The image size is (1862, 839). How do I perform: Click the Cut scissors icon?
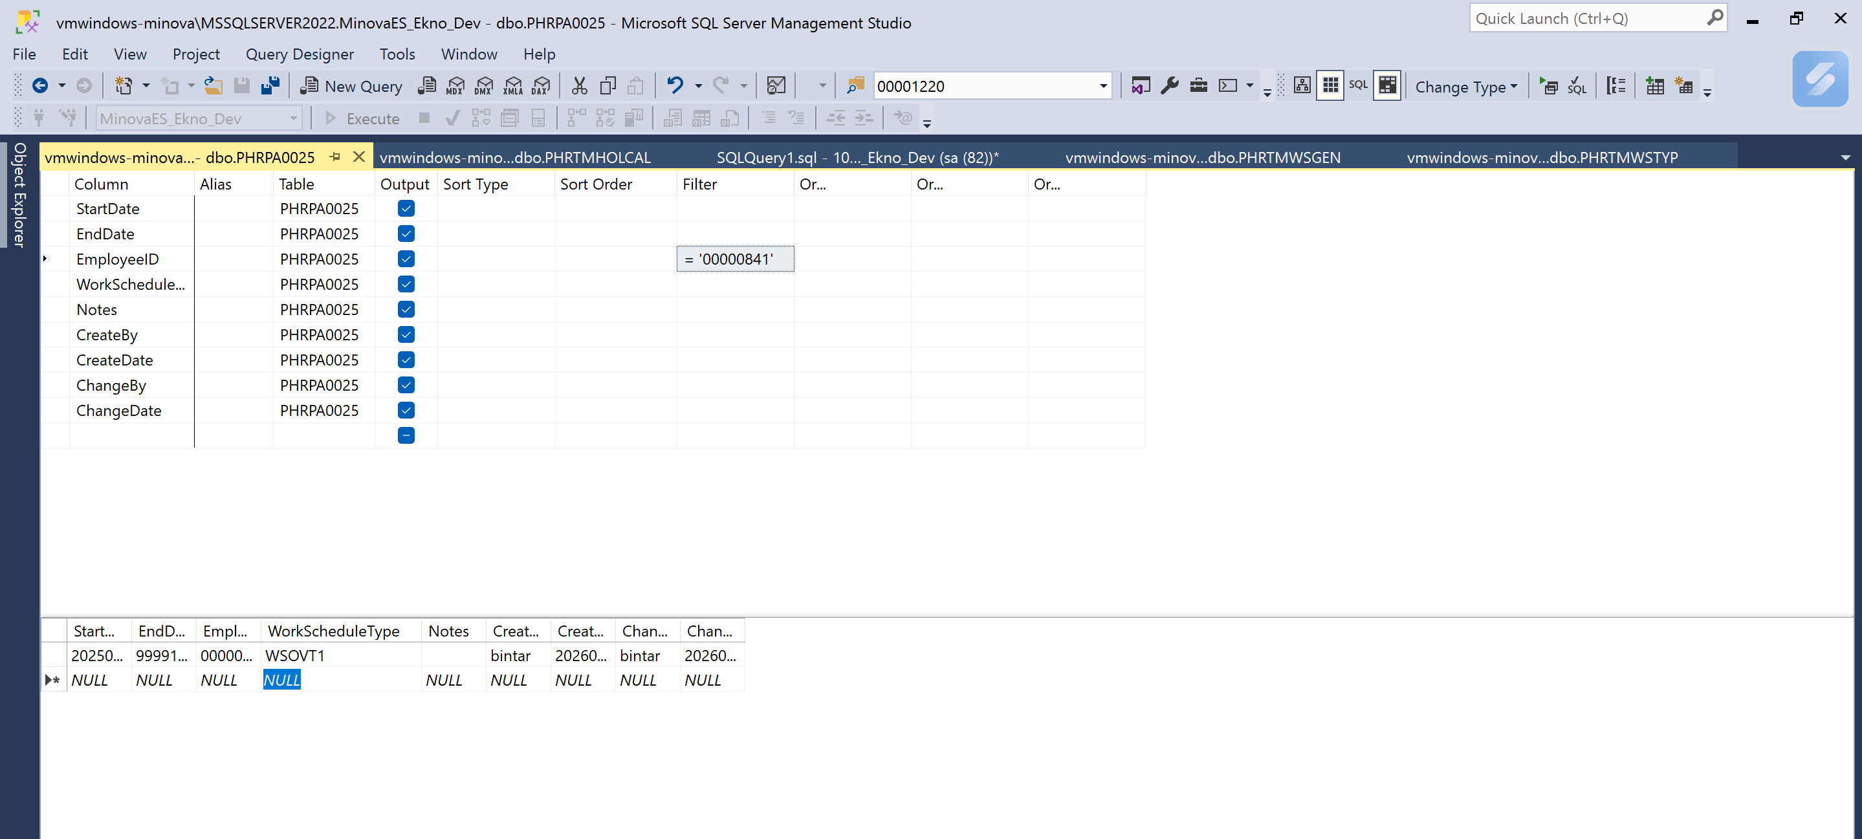[579, 86]
